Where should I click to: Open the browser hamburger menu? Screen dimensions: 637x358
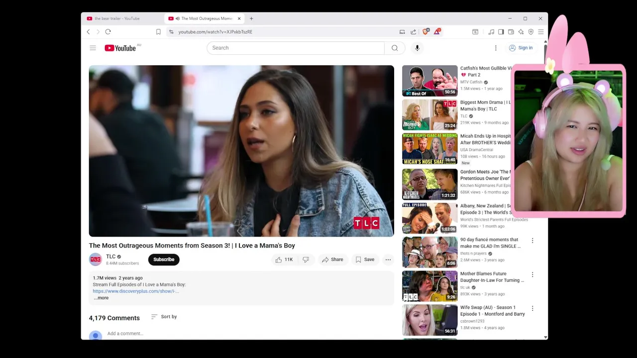[x=541, y=32]
